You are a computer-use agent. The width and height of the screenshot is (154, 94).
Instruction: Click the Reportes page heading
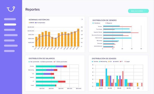33,10
